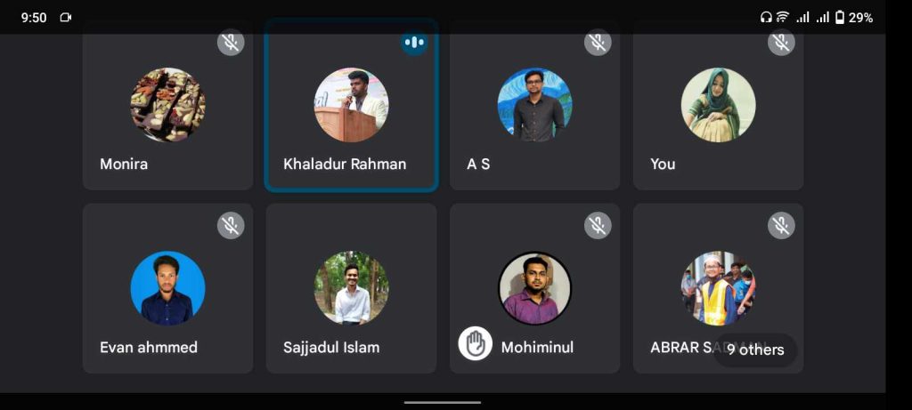
Task: Select Mohiminul's profile picture
Action: click(534, 288)
